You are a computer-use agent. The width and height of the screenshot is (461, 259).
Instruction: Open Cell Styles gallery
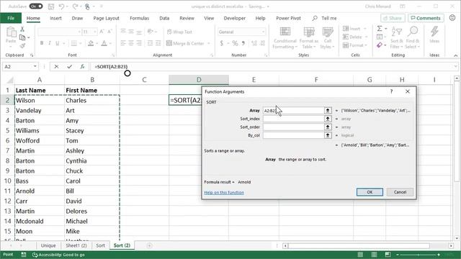point(327,38)
